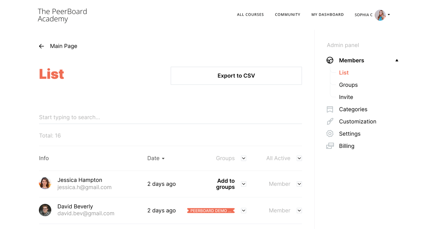Collapse the Members section arrow
The image size is (427, 229).
(x=397, y=61)
